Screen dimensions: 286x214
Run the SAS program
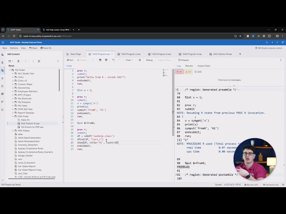click(70, 60)
